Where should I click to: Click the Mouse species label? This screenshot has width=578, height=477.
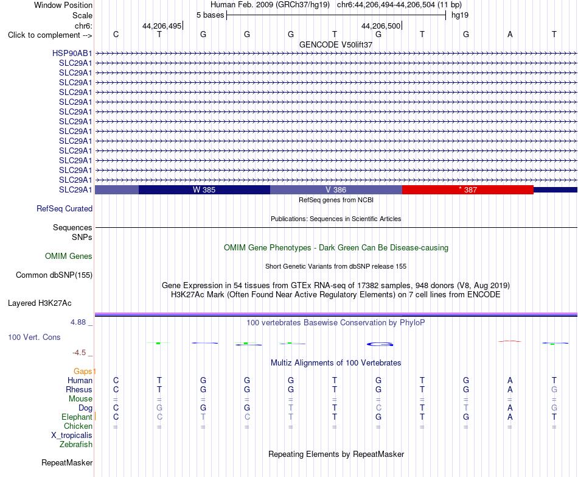[x=80, y=399]
